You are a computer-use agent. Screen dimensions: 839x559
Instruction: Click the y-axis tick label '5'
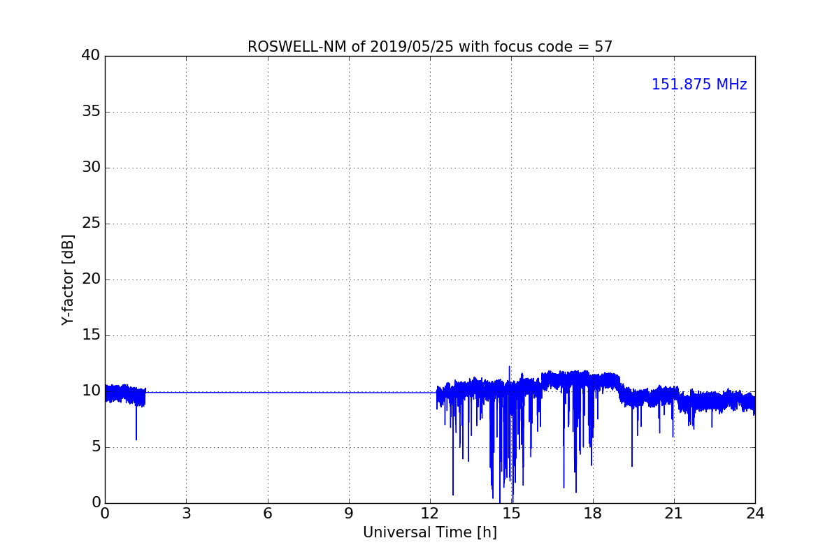point(96,447)
